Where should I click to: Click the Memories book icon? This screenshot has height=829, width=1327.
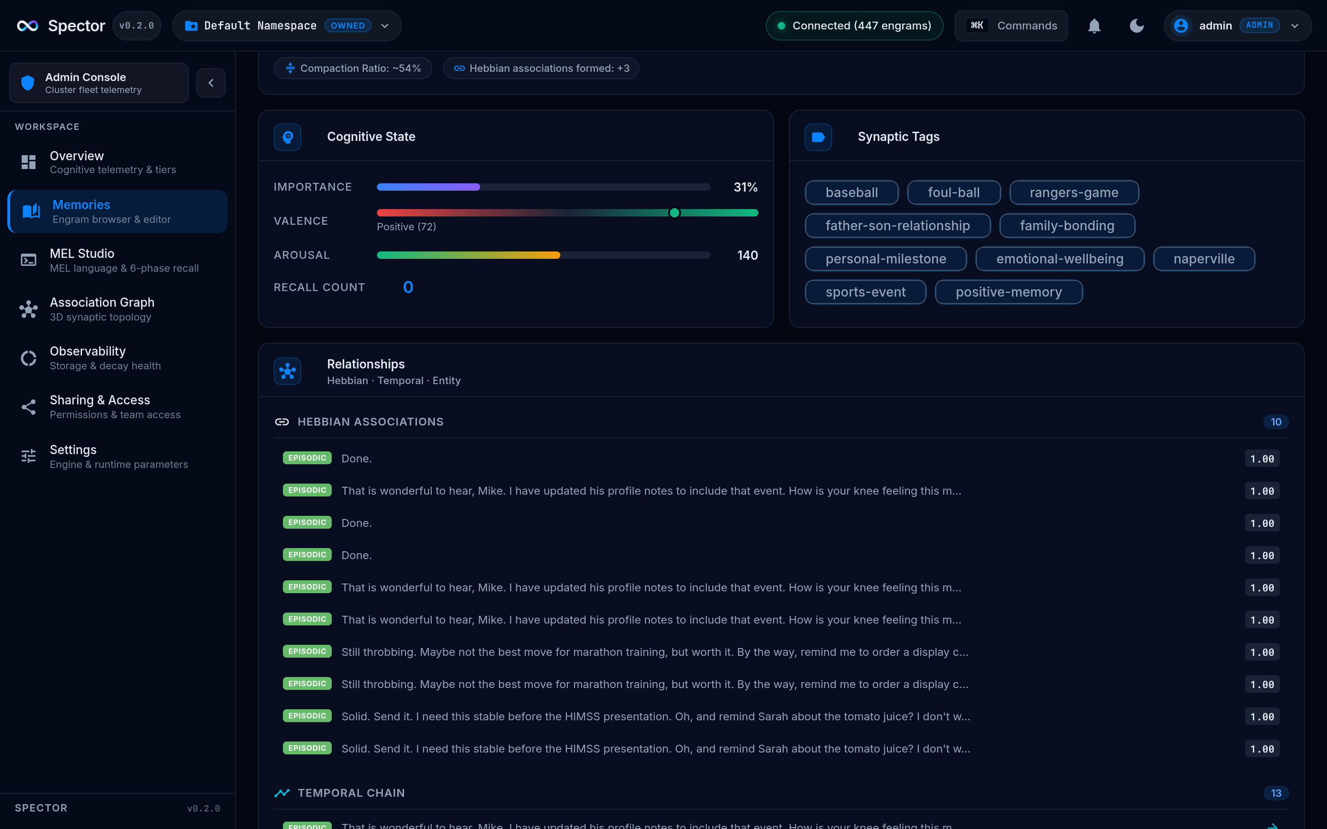[x=31, y=211]
